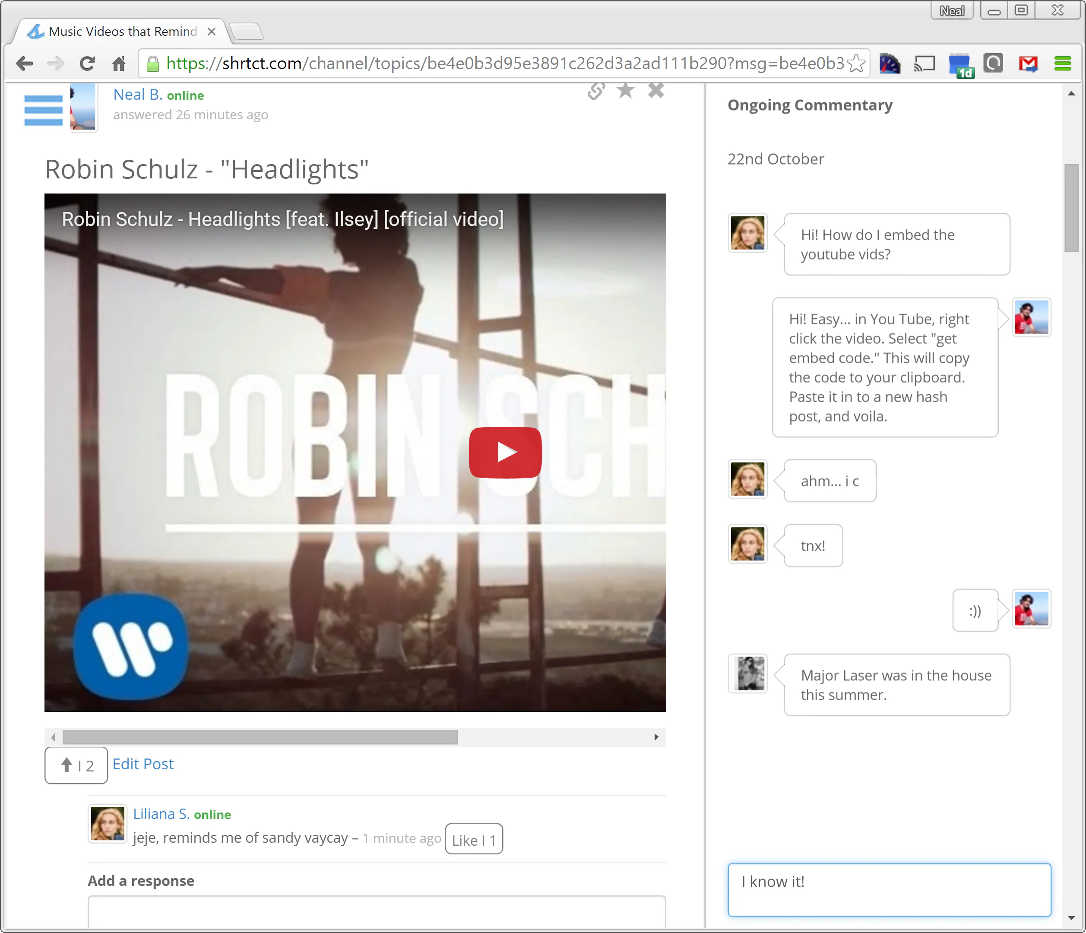
Task: Like Liliana's comment
Action: coord(474,839)
